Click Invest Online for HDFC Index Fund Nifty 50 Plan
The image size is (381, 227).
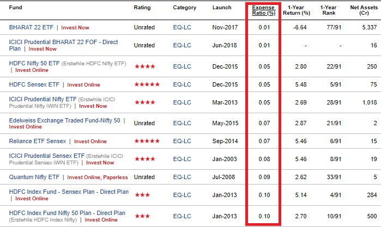[x=101, y=220]
